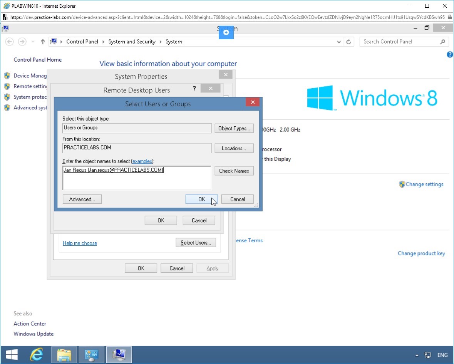Click the Advanced button in Select Users
The image size is (454, 364).
point(82,199)
